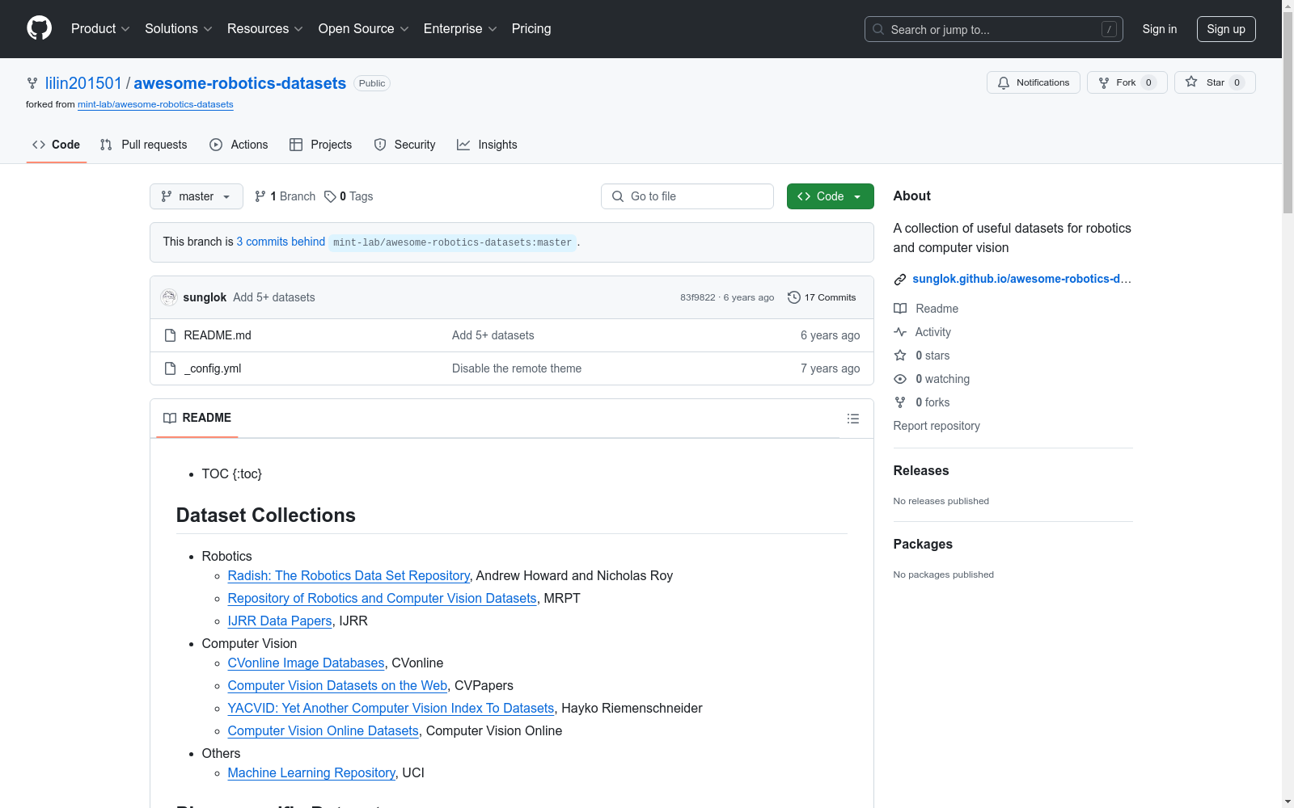Expand the Open Source menu
Viewport: 1294px width, 808px height.
pos(364,29)
